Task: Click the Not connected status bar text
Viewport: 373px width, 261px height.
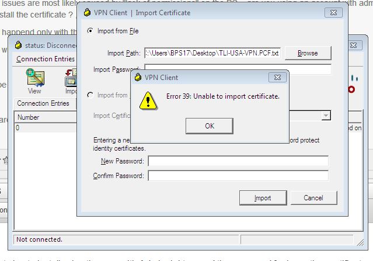Action: tap(39, 239)
